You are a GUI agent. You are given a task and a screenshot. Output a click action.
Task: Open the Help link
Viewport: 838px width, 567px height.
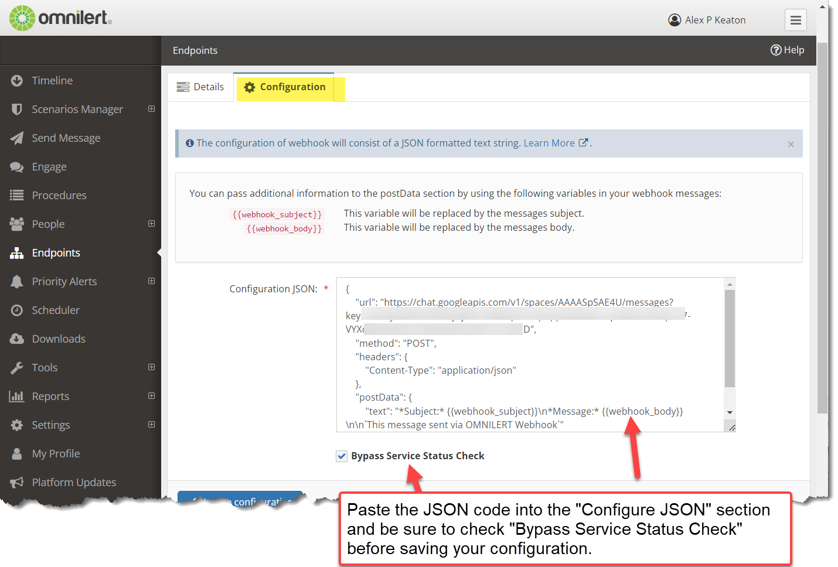click(787, 50)
